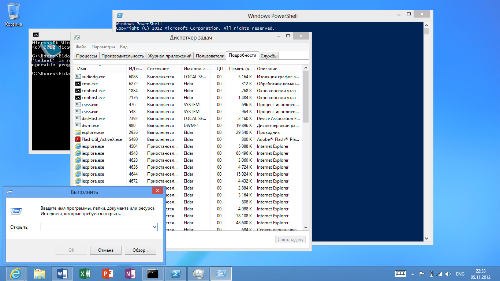The width and height of the screenshot is (500, 281).
Task: Launch Word from the taskbar
Action: click(62, 273)
